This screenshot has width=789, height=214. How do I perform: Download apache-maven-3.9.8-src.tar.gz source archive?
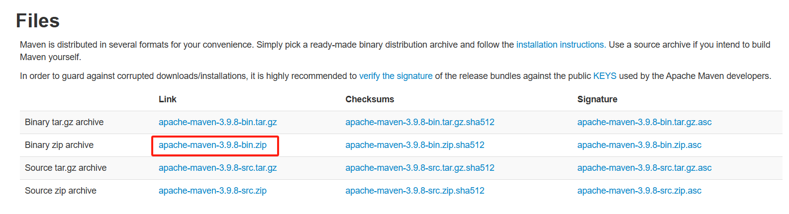[217, 168]
